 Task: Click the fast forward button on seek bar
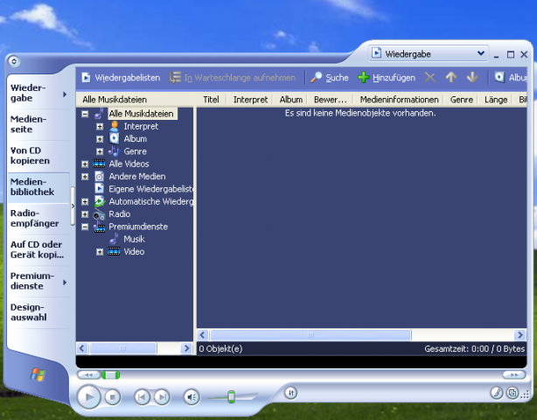pyautogui.click(x=513, y=374)
